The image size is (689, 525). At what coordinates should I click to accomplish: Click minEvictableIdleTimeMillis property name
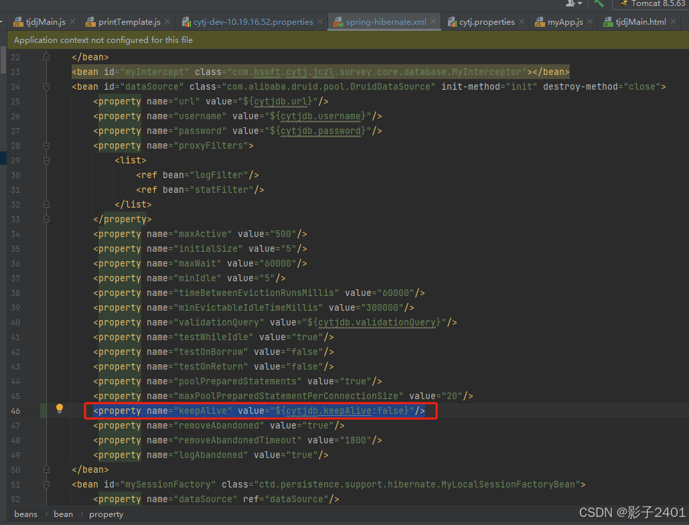248,307
